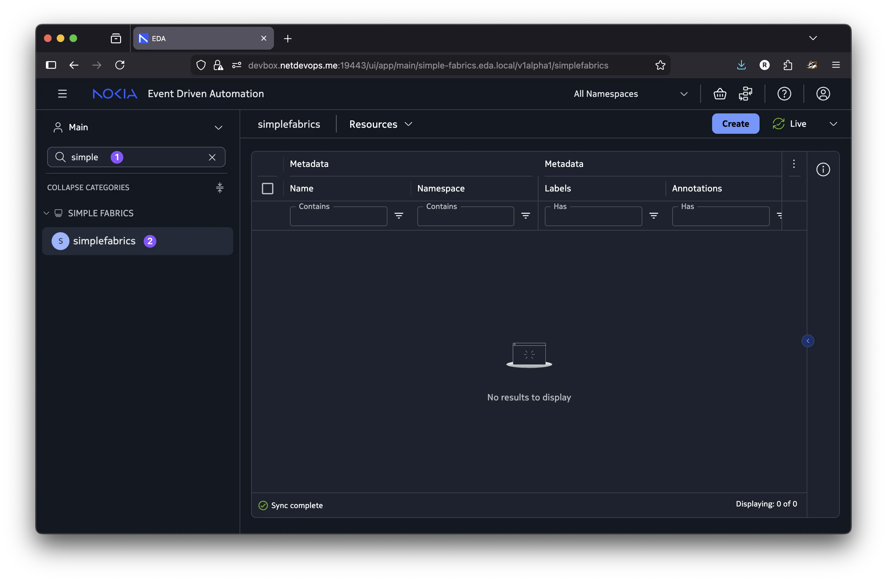Open the R profile icon in the browser toolbar
Viewport: 887px width, 581px height.
coord(764,65)
